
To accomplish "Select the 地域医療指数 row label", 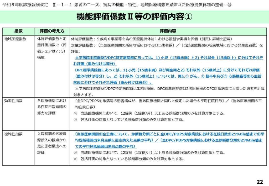I will click(x=15, y=39).
